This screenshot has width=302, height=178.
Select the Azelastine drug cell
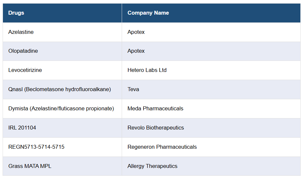[21, 32]
